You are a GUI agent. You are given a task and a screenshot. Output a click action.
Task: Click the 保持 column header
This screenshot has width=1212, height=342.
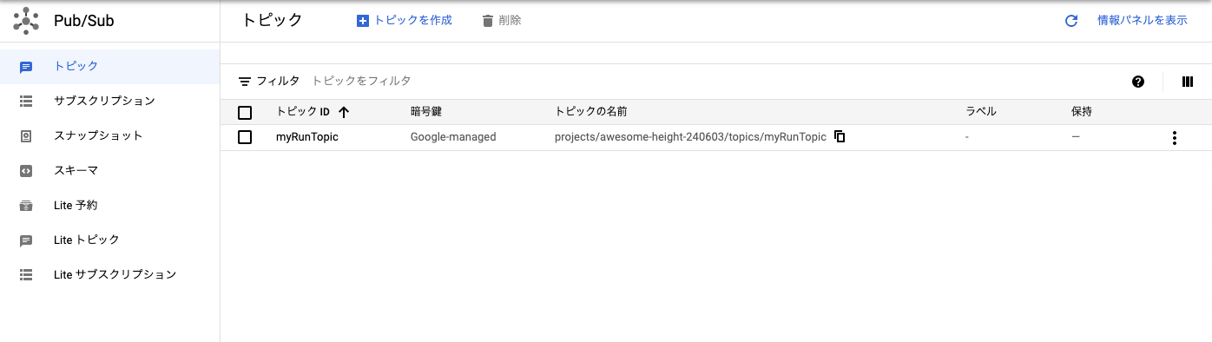pos(1082,112)
